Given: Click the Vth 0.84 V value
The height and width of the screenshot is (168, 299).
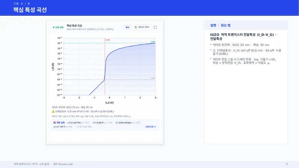Looking at the screenshot, I should tap(98, 123).
